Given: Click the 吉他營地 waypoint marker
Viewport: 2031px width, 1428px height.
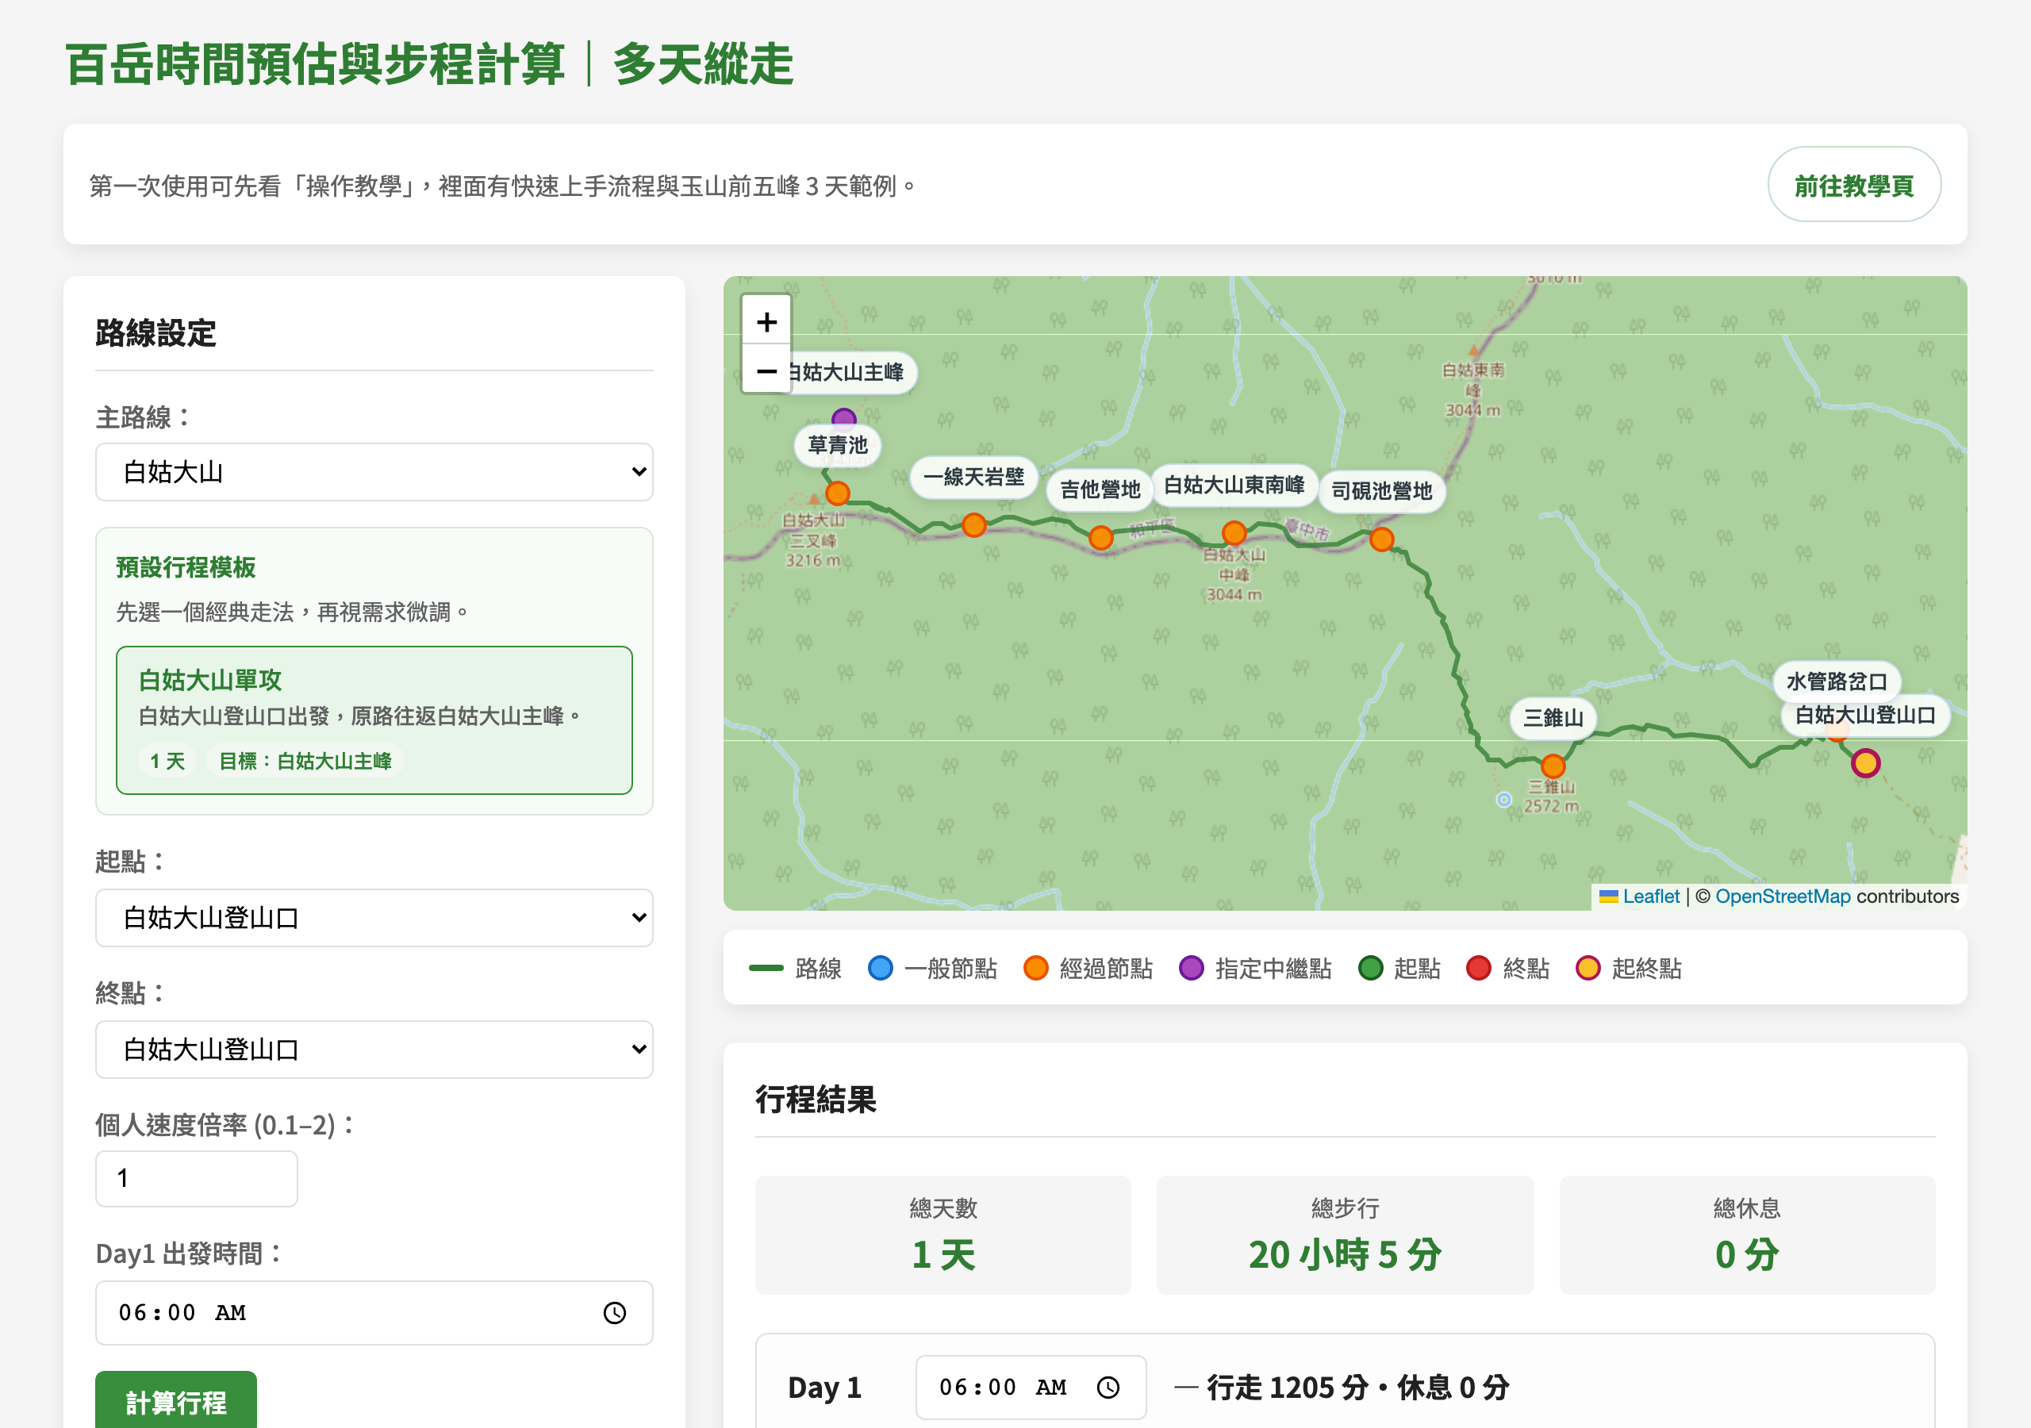Looking at the screenshot, I should [x=1101, y=537].
